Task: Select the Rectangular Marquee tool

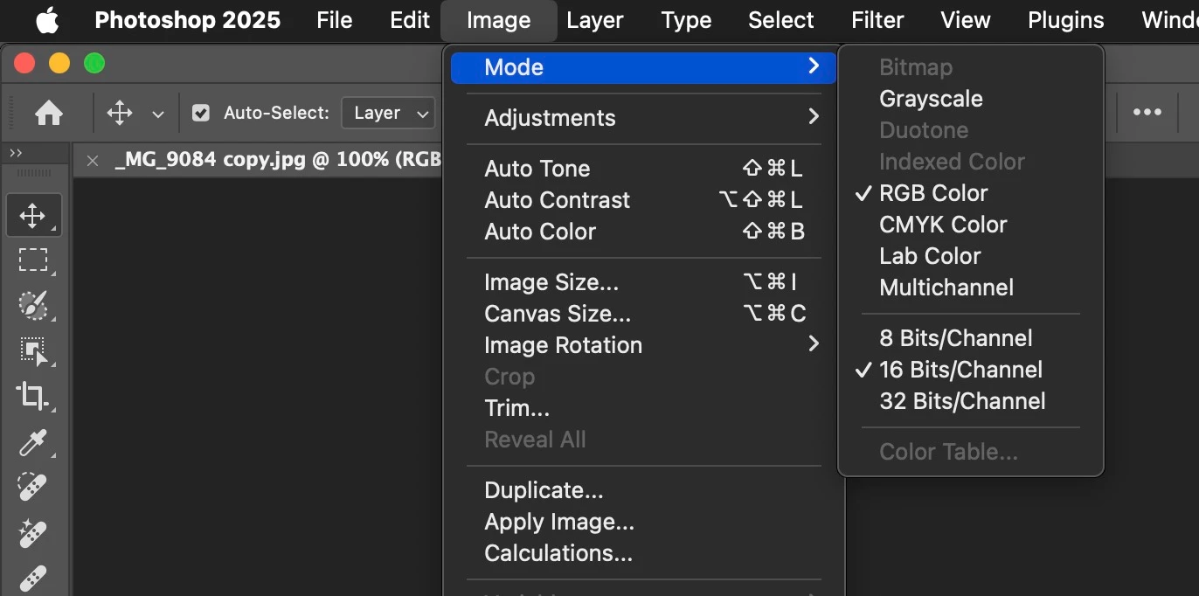Action: tap(33, 260)
